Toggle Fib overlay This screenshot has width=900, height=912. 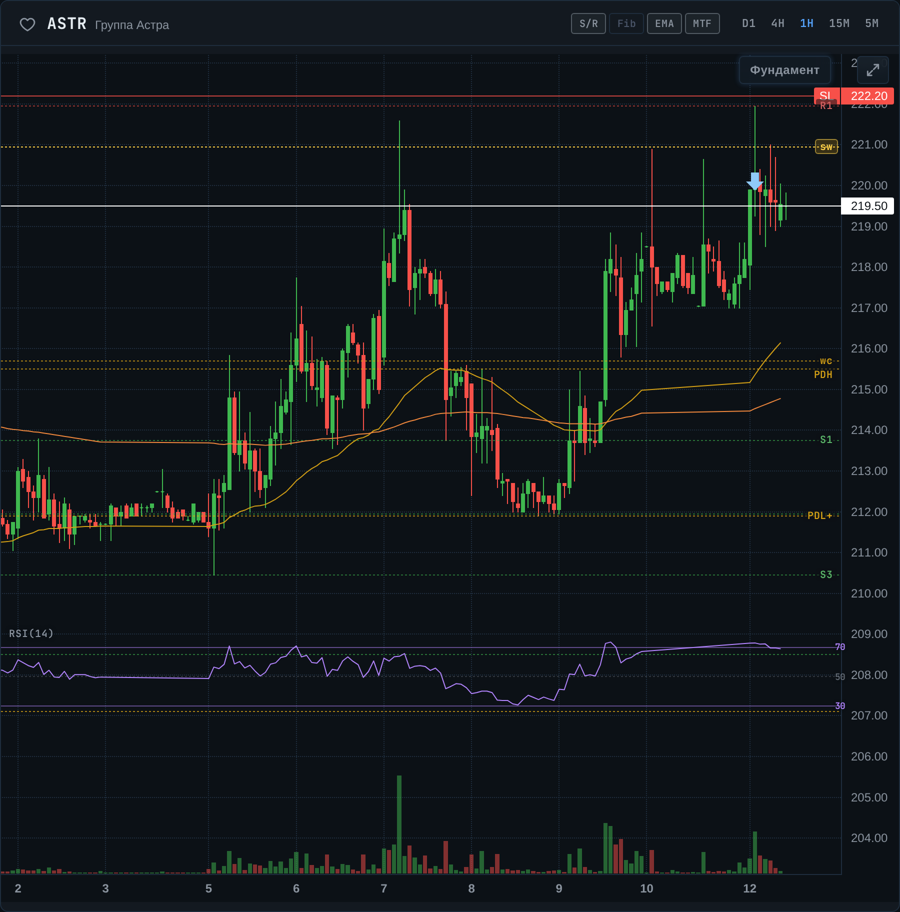[x=626, y=23]
